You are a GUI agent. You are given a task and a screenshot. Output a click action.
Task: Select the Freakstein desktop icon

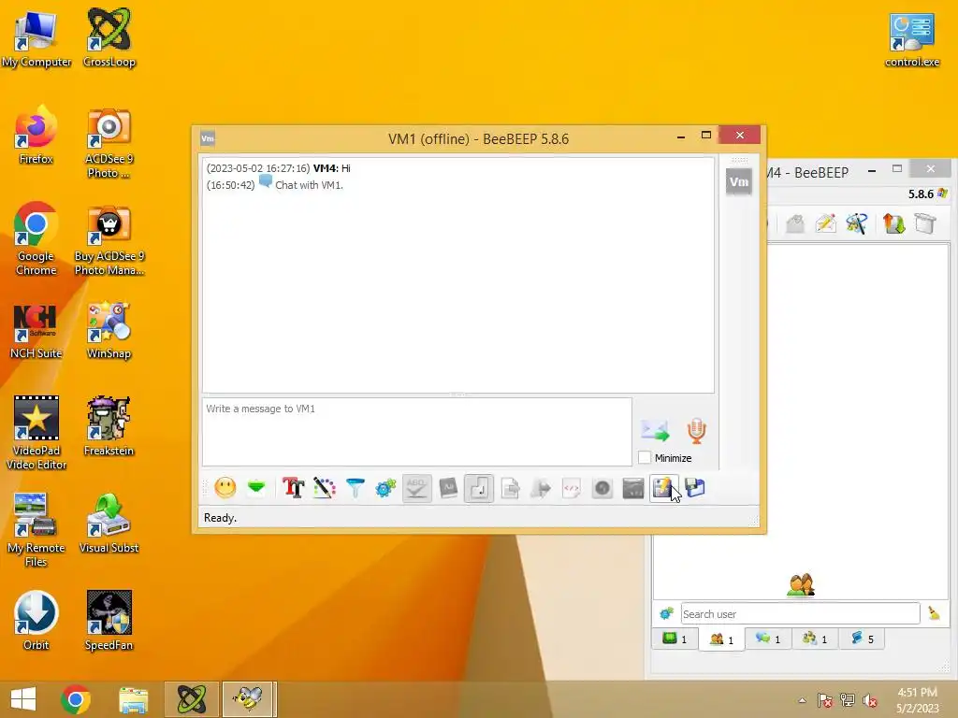tap(109, 427)
